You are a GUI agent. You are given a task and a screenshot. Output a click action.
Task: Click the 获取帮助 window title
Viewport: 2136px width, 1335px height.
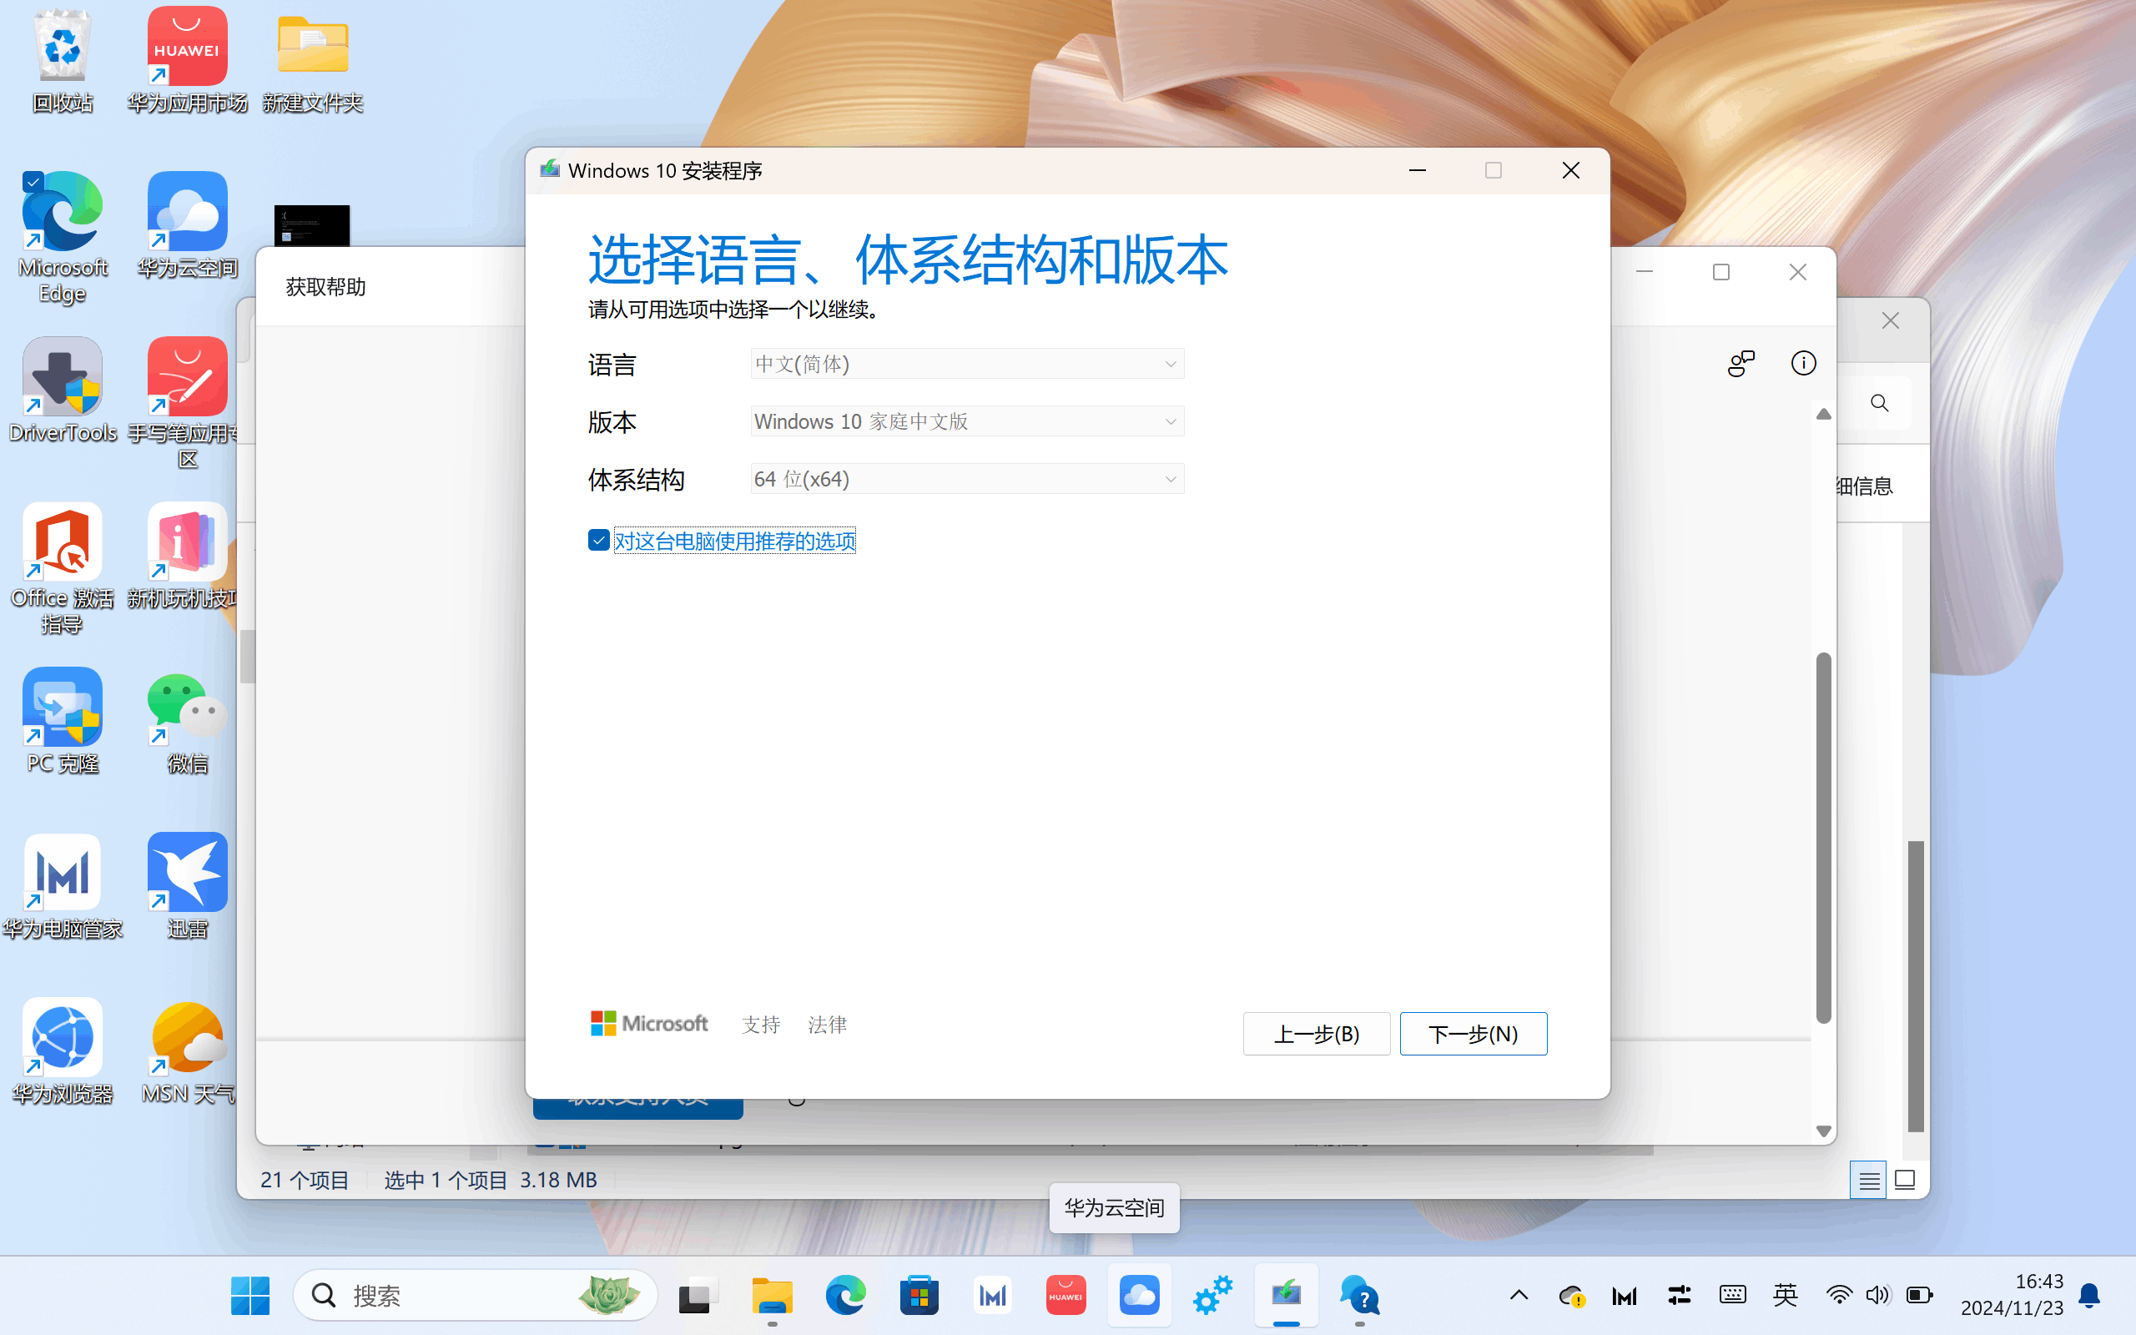tap(325, 287)
